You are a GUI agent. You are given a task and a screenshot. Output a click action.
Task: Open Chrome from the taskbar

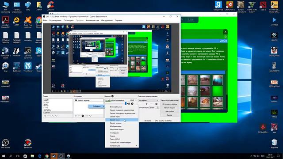tap(47, 156)
